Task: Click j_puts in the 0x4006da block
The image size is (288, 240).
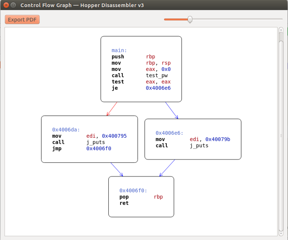Action: pos(95,142)
